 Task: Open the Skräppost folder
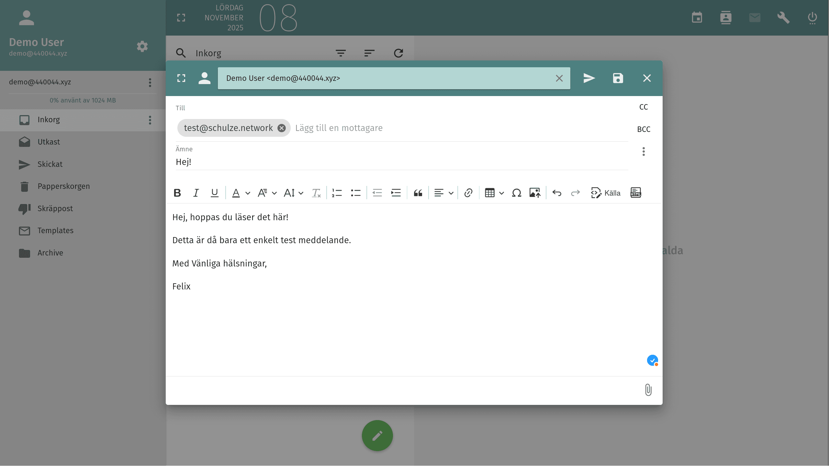click(55, 209)
